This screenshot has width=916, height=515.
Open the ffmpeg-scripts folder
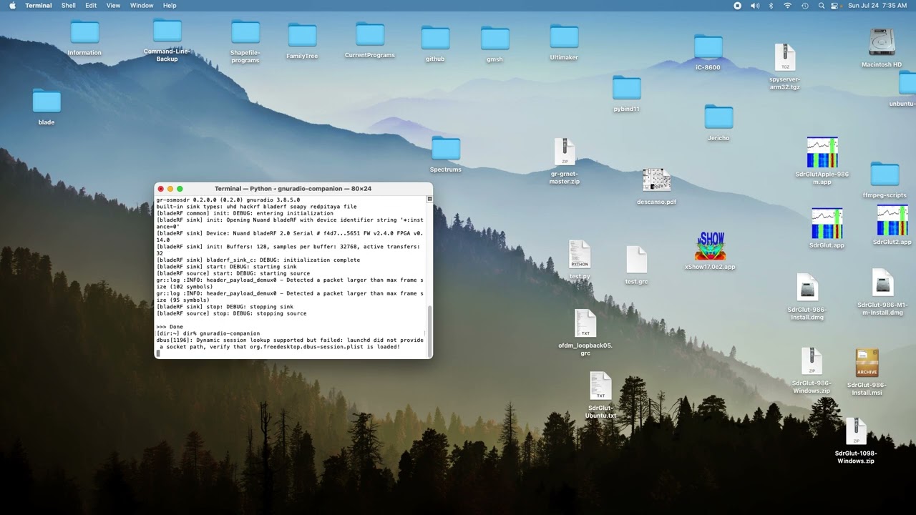click(x=885, y=175)
